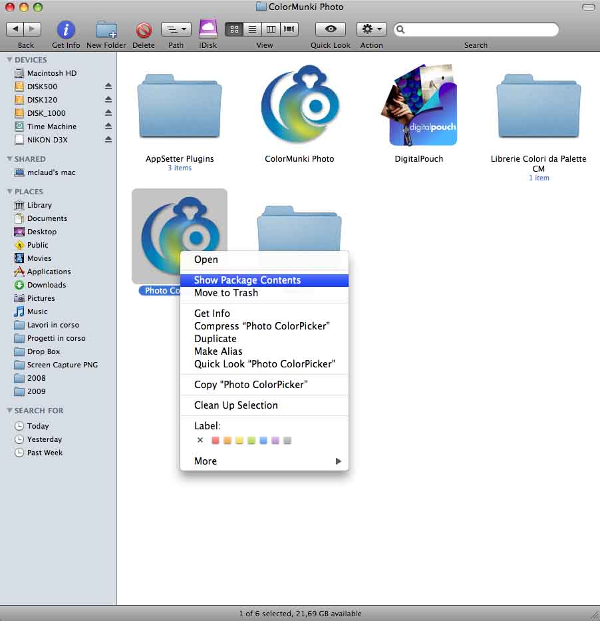Choose Open from the context menu
The height and width of the screenshot is (621, 600).
point(264,260)
